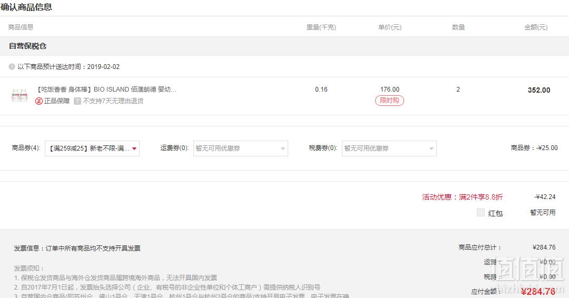Click the promo text 满2件享8.8折
569x298 pixels.
click(x=481, y=197)
